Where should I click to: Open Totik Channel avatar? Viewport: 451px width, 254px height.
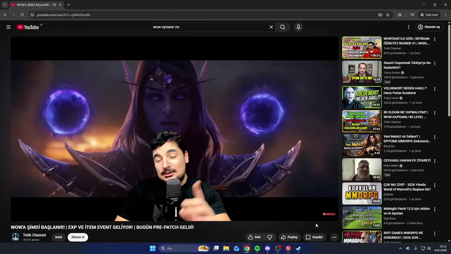(x=16, y=237)
